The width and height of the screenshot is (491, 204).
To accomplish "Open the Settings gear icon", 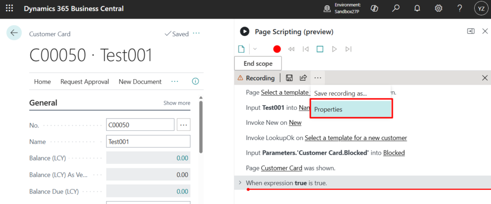I will [x=438, y=9].
